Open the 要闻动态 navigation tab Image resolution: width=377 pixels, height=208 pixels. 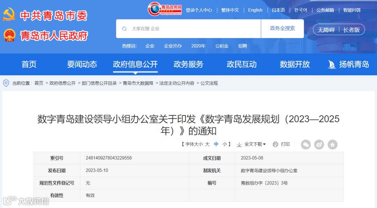click(82, 65)
